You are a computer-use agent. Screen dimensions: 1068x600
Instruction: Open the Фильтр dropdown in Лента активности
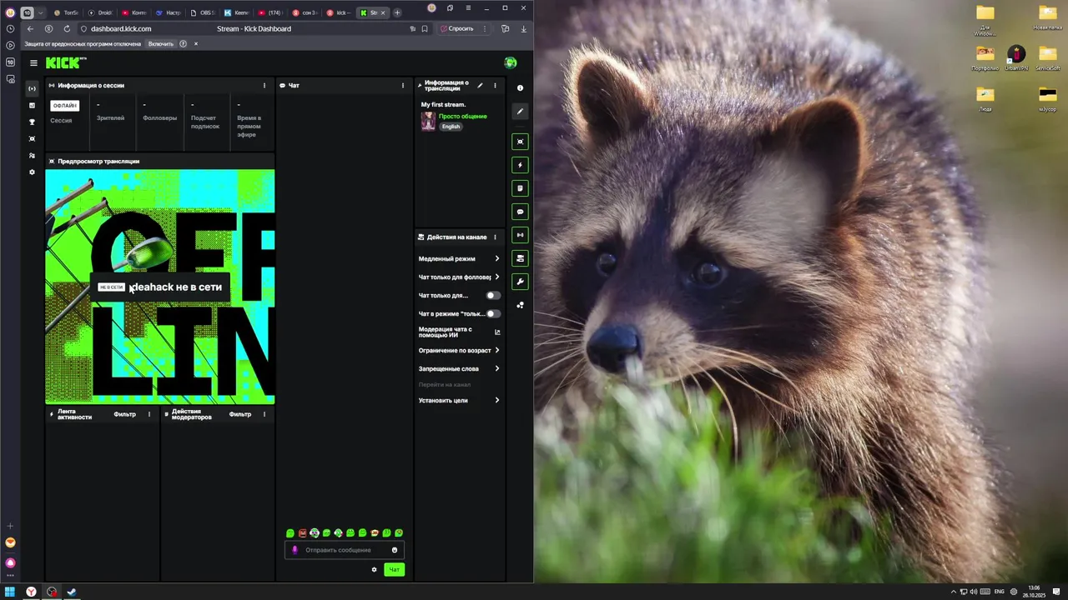pyautogui.click(x=124, y=414)
